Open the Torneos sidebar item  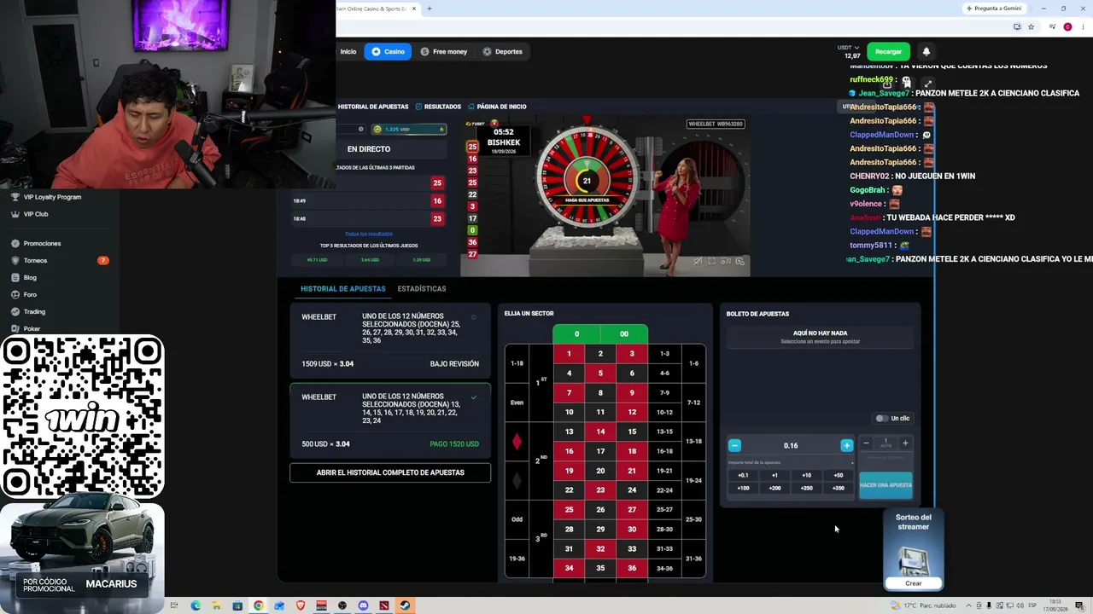click(x=35, y=260)
